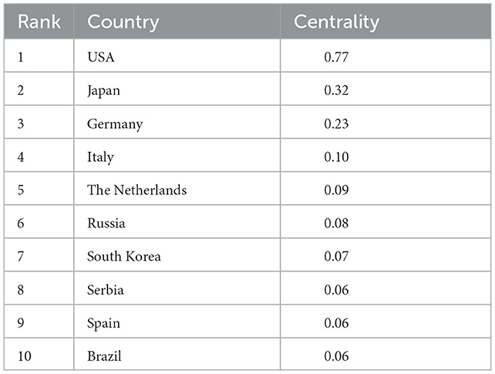Click the 0.77 centrality value

tap(337, 57)
